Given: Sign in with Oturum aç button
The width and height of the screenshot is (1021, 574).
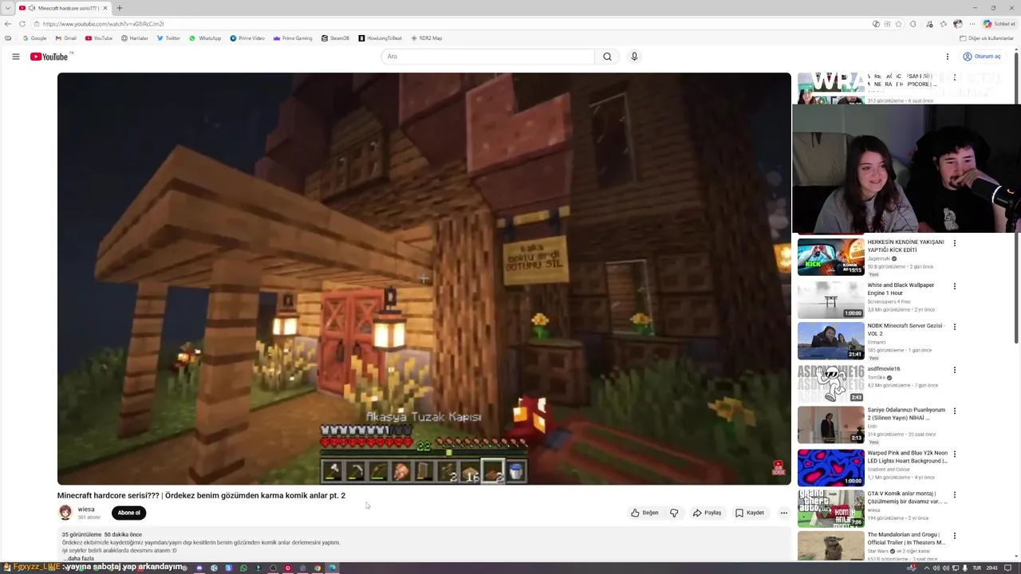Looking at the screenshot, I should [981, 57].
